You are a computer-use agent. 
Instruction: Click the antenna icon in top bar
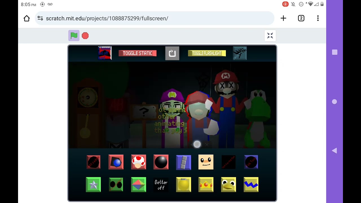240,53
